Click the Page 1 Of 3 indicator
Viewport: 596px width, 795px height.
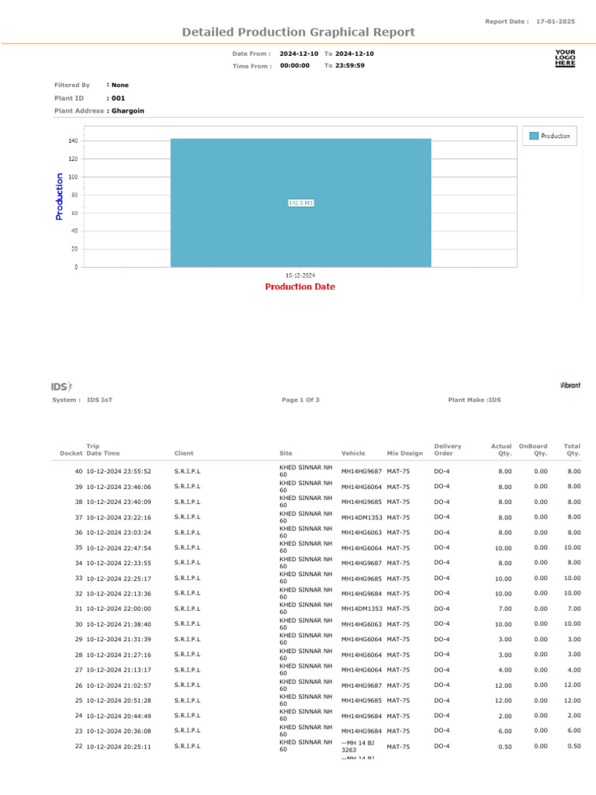coord(300,400)
